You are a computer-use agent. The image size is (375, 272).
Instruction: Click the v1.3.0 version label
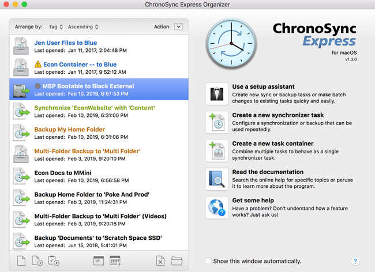pos(351,59)
